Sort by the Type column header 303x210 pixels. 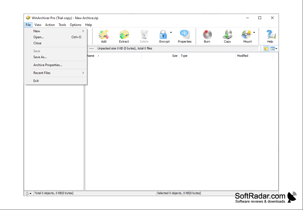tap(207, 56)
